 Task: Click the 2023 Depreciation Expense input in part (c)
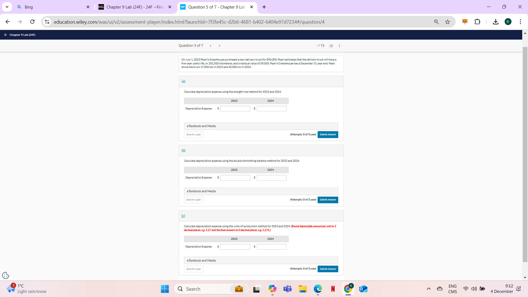(x=235, y=247)
